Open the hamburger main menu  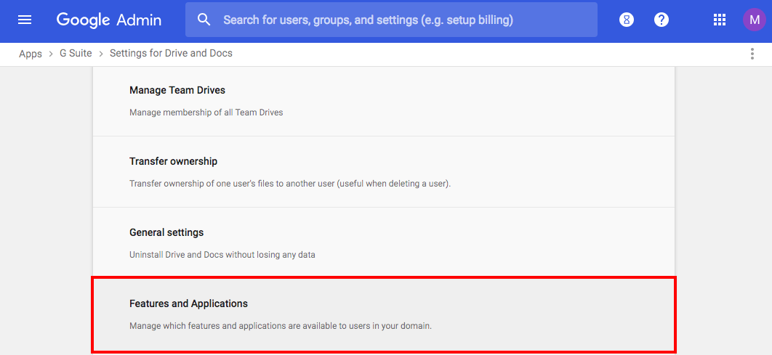[25, 20]
